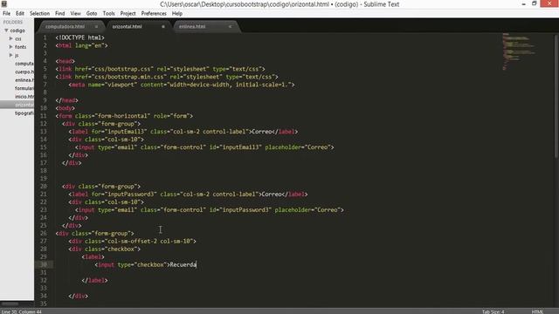Screen dimensions: 559x314
Task: Expand the js folder
Action: point(10,55)
